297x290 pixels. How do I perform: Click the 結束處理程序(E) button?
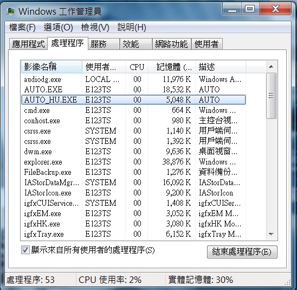(x=242, y=252)
